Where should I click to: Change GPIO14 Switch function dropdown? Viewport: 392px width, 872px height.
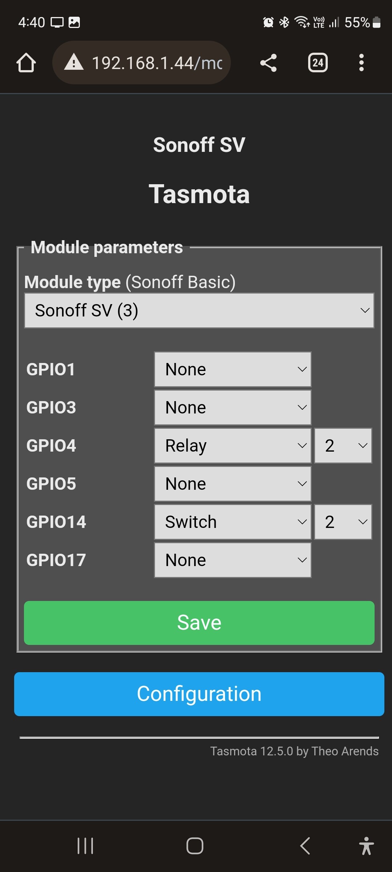click(x=233, y=522)
